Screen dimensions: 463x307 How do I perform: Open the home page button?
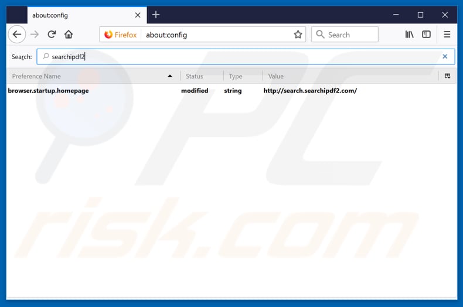point(69,35)
